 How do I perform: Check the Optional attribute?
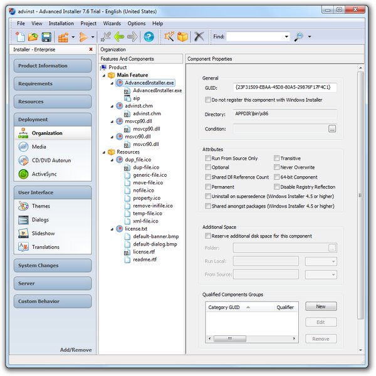pyautogui.click(x=207, y=167)
